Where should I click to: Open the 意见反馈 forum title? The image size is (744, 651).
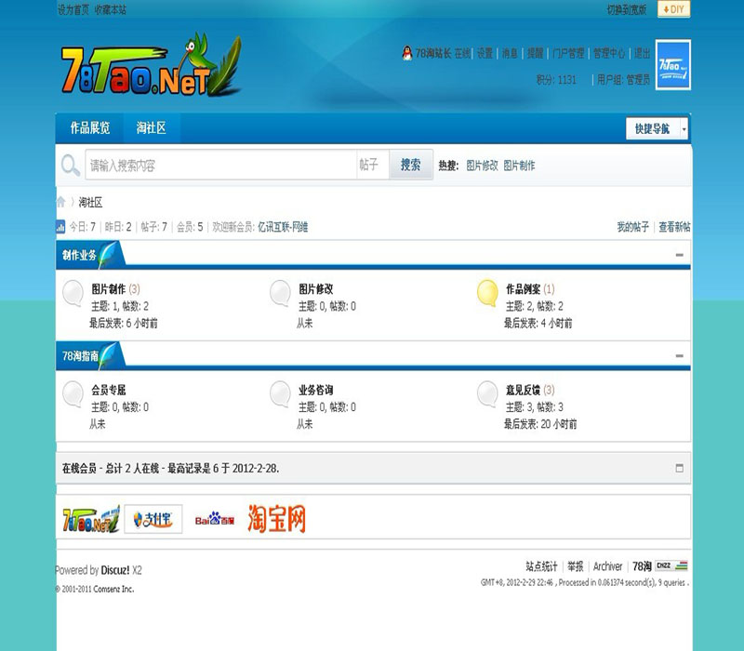click(523, 390)
